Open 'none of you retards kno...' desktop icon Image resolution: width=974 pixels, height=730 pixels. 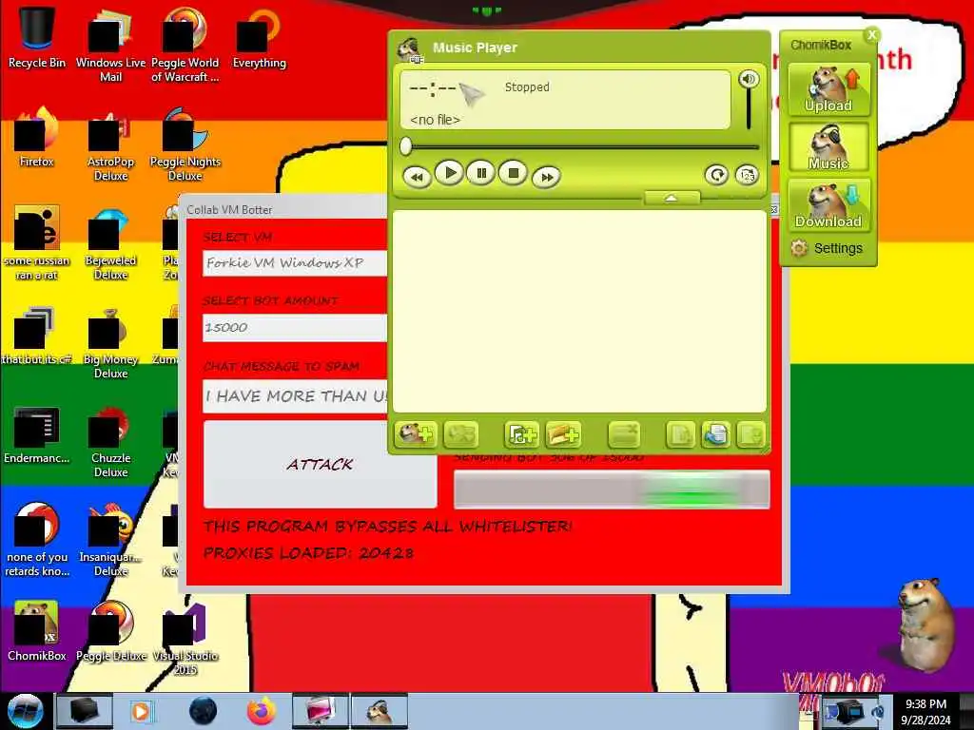[37, 540]
